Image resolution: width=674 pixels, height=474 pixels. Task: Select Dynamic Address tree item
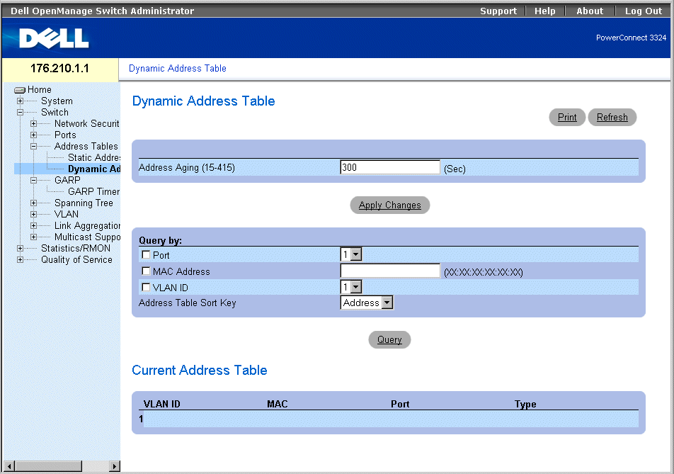coord(93,169)
